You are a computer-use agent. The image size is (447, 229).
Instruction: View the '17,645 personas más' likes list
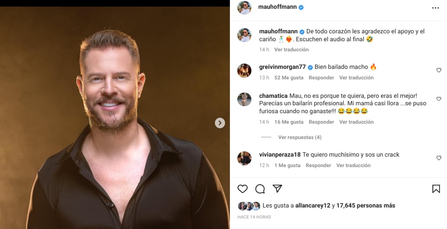(366, 205)
